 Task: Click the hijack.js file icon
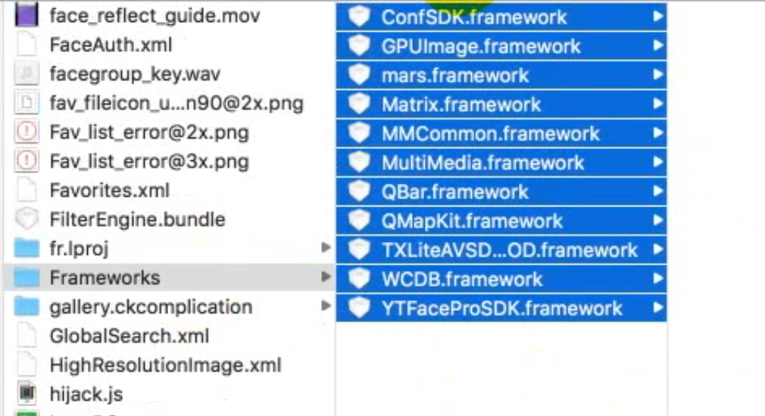(27, 393)
